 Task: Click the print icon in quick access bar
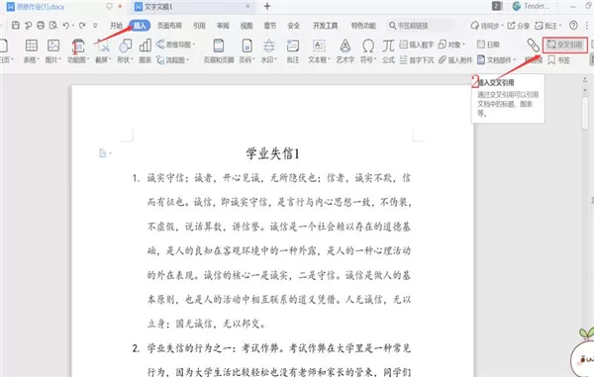pyautogui.click(x=41, y=26)
